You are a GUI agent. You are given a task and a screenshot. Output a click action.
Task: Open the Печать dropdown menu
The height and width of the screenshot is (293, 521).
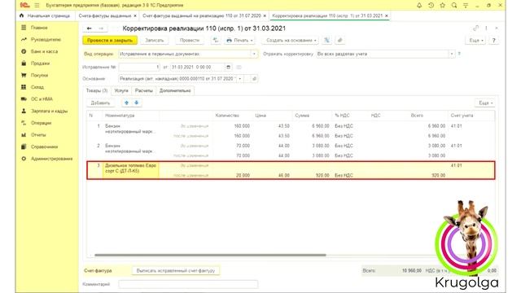coord(239,40)
